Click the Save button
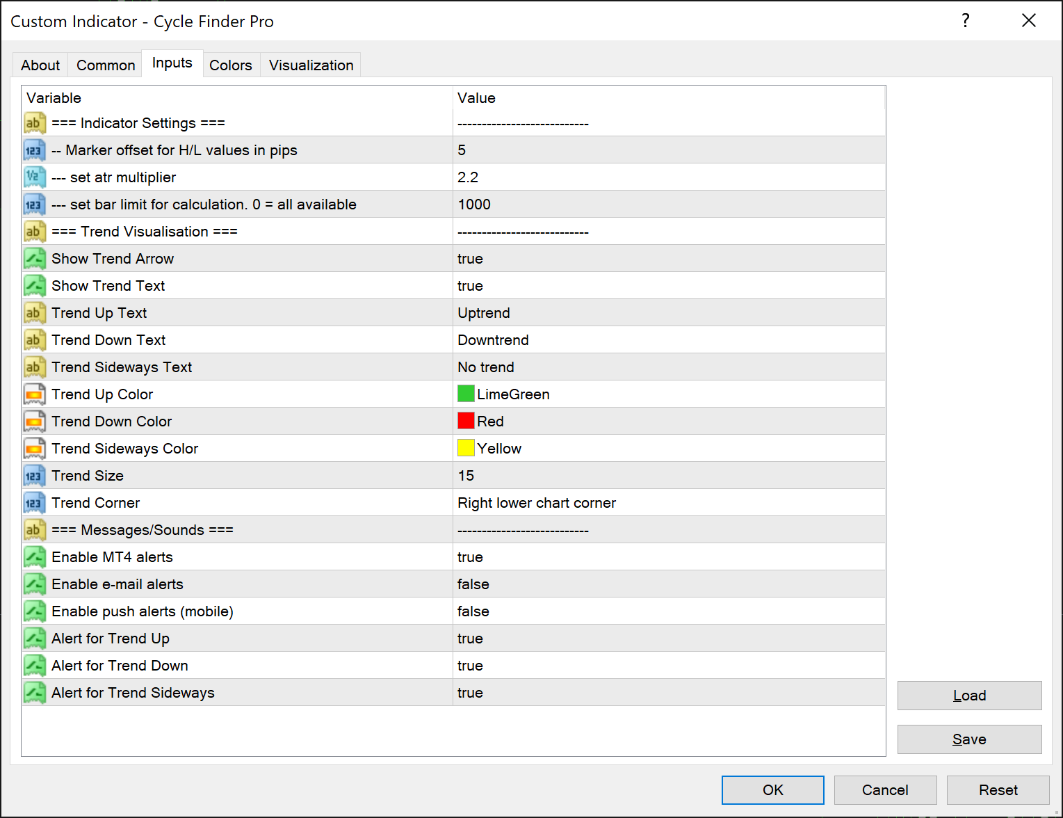 [970, 739]
